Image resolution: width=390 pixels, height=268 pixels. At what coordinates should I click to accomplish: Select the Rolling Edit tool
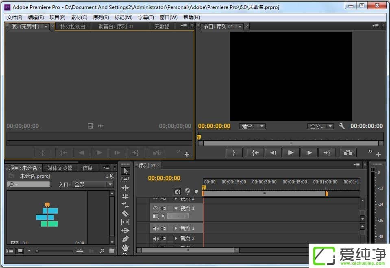(x=125, y=196)
